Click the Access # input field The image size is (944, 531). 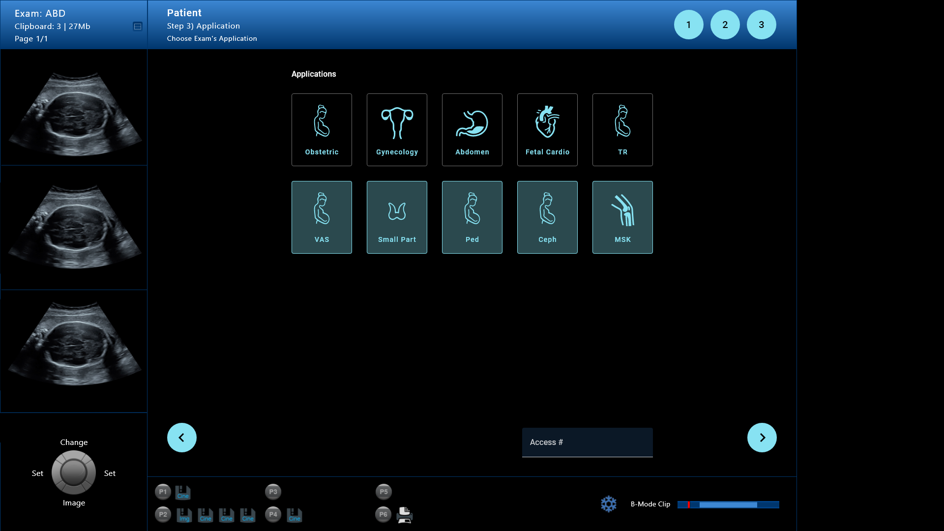587,442
